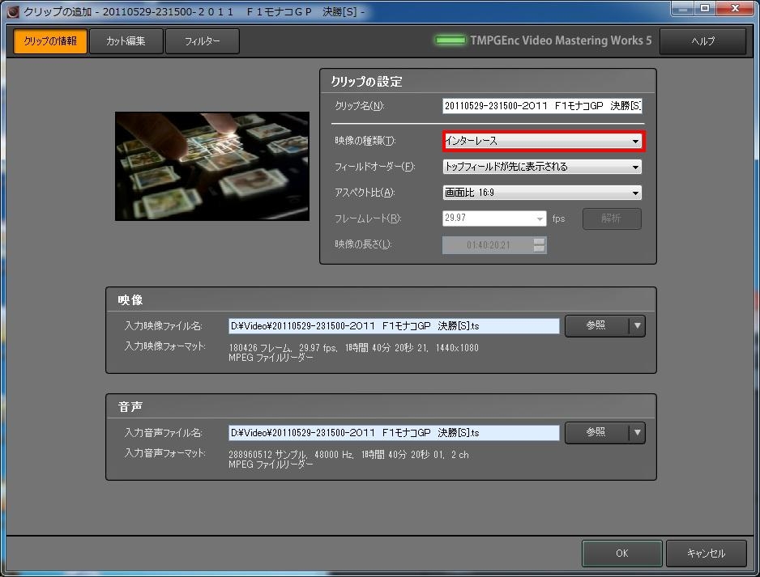Click the app icon in the title bar
Image resolution: width=760 pixels, height=577 pixels.
[x=11, y=11]
